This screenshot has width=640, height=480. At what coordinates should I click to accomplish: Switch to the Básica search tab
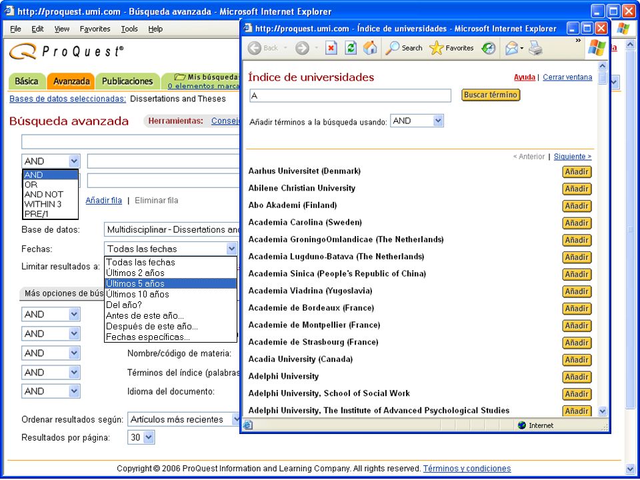[27, 81]
